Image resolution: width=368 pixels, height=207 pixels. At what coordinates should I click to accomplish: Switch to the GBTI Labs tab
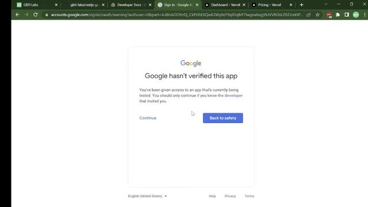click(36, 5)
